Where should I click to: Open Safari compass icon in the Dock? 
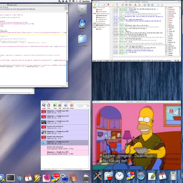click(x=140, y=176)
